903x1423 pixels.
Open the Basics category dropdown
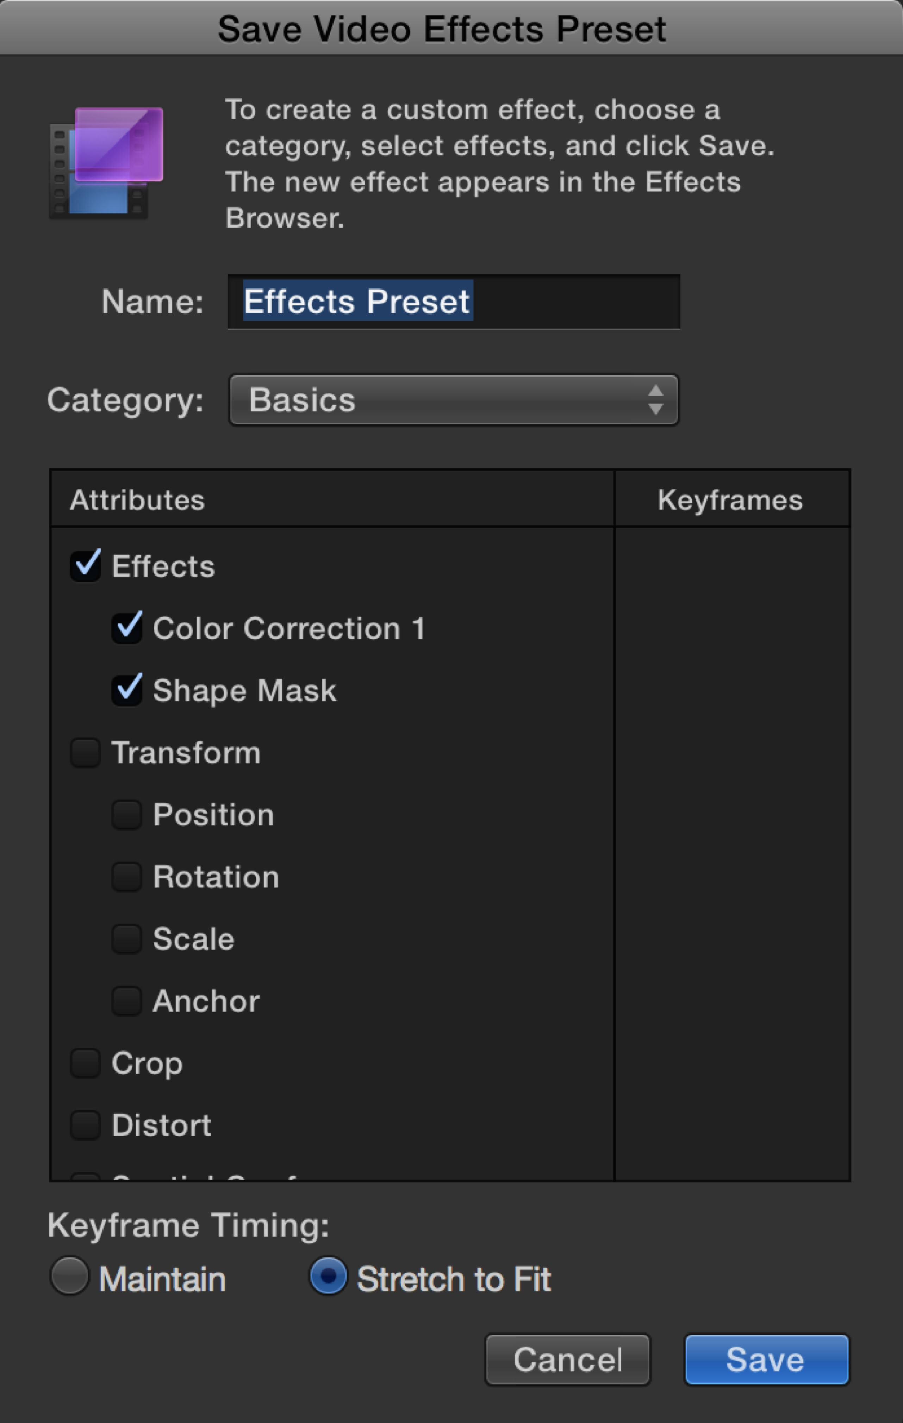[x=453, y=400]
